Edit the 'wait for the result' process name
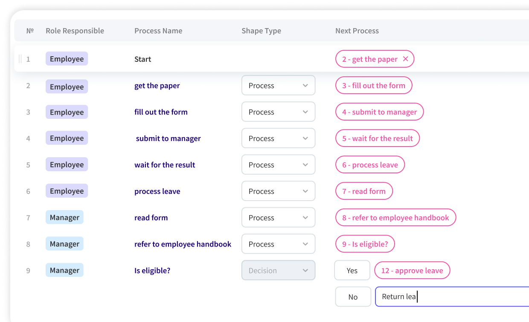The width and height of the screenshot is (529, 322). 165,165
